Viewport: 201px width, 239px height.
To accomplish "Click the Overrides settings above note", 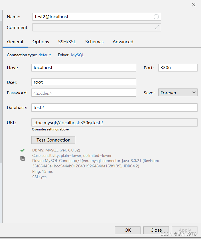I will [x=50, y=129].
